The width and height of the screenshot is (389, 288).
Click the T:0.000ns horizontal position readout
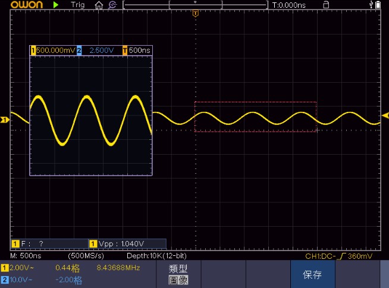click(288, 5)
